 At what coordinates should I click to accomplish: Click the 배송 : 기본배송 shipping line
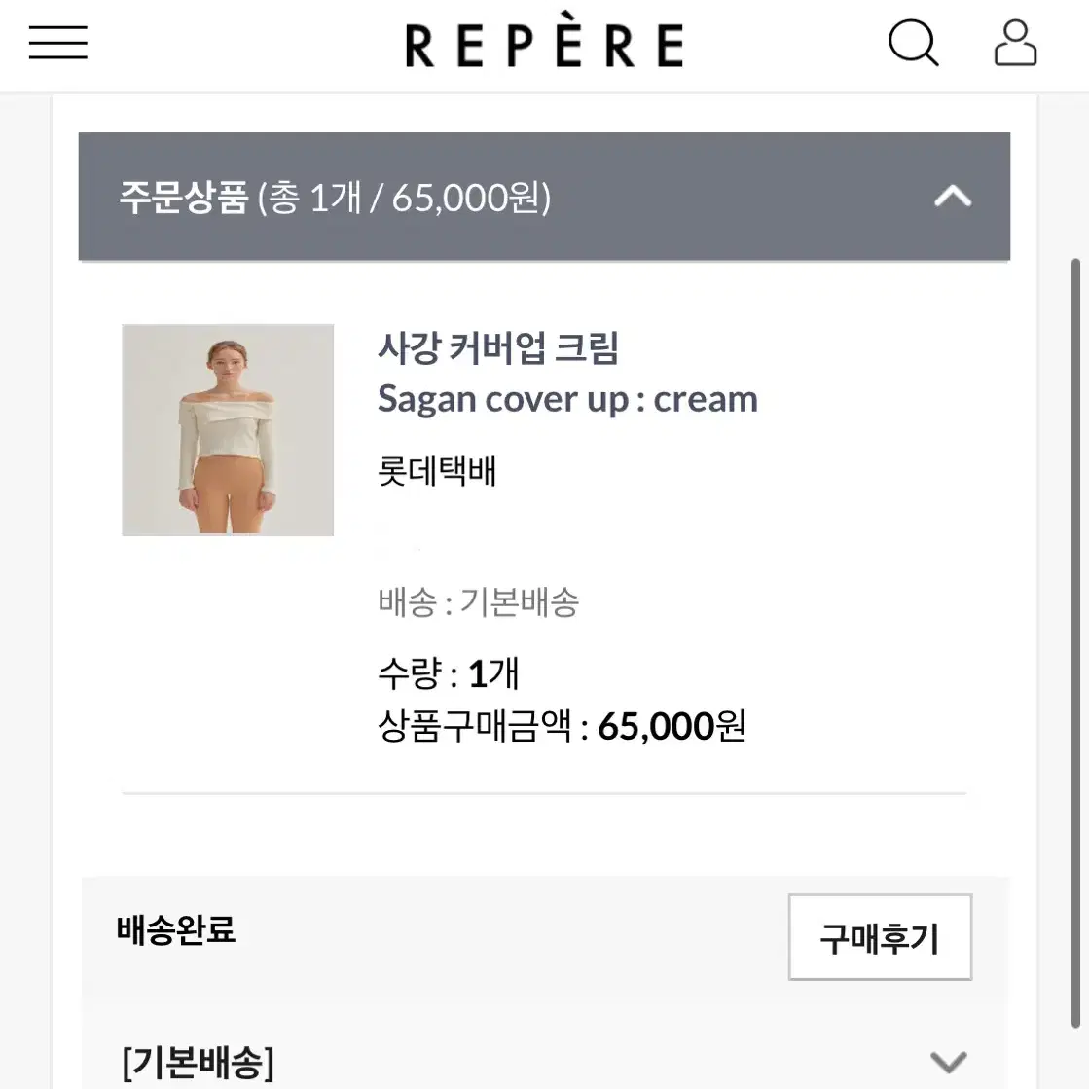pyautogui.click(x=479, y=601)
